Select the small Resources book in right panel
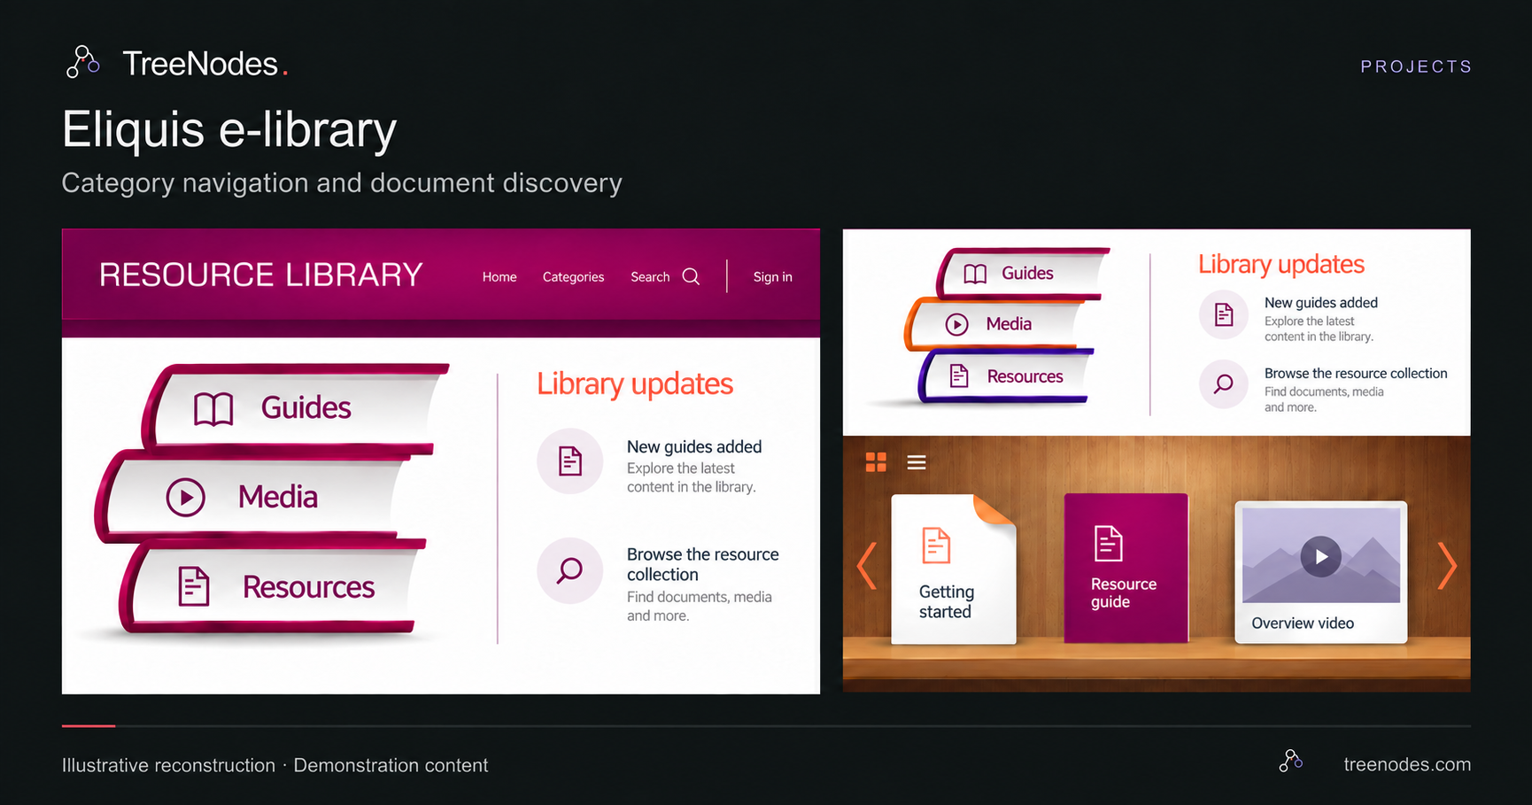Screen dimensions: 1532x805 point(1006,376)
